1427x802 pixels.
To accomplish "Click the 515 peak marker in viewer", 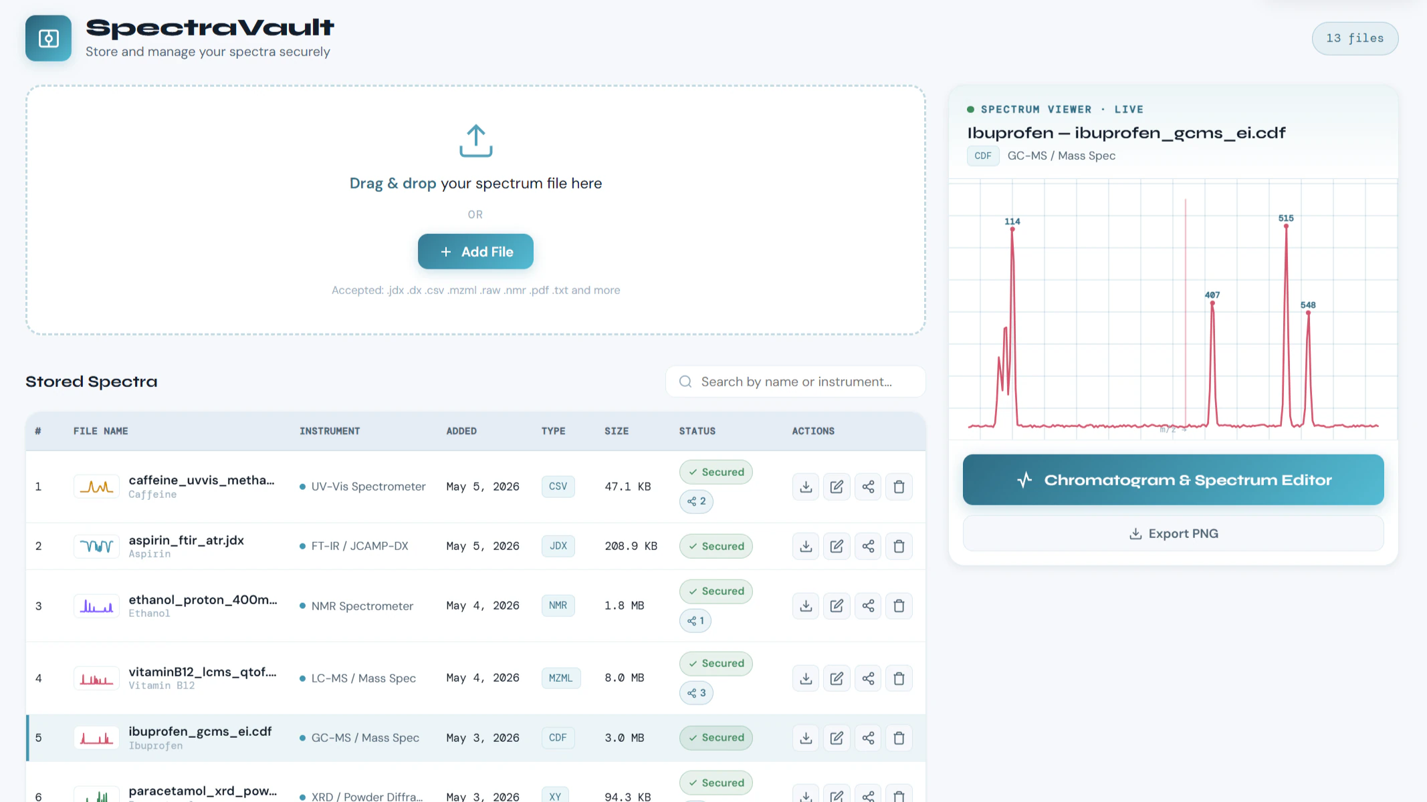I will point(1286,226).
